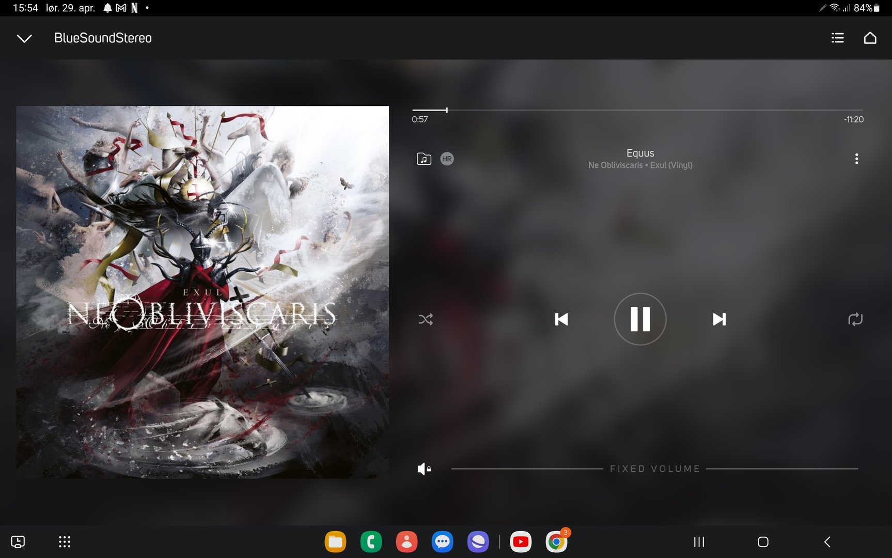Tap the Equus track title

(640, 153)
